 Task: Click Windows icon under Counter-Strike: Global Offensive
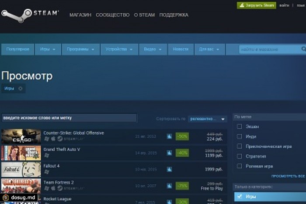point(47,139)
